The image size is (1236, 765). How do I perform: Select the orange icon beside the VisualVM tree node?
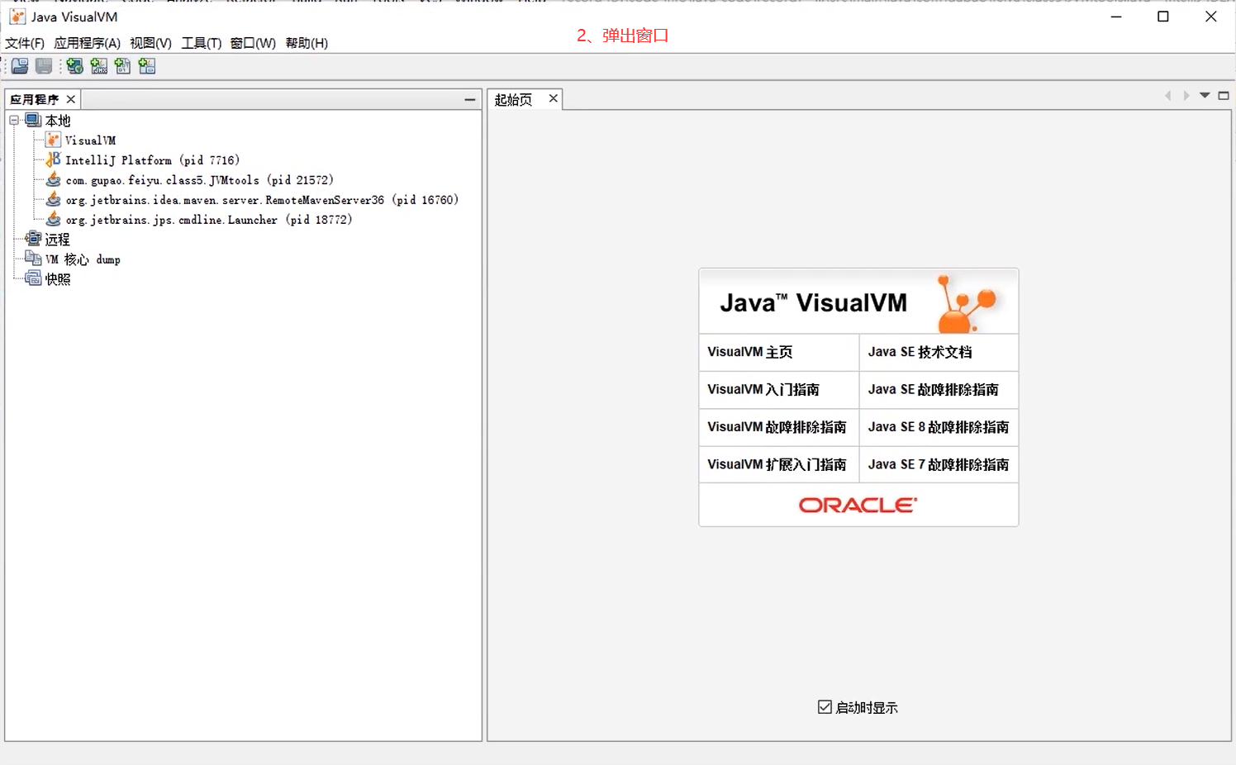53,140
